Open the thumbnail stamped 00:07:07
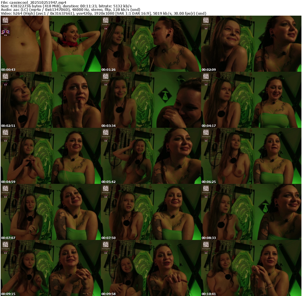 point(51,212)
